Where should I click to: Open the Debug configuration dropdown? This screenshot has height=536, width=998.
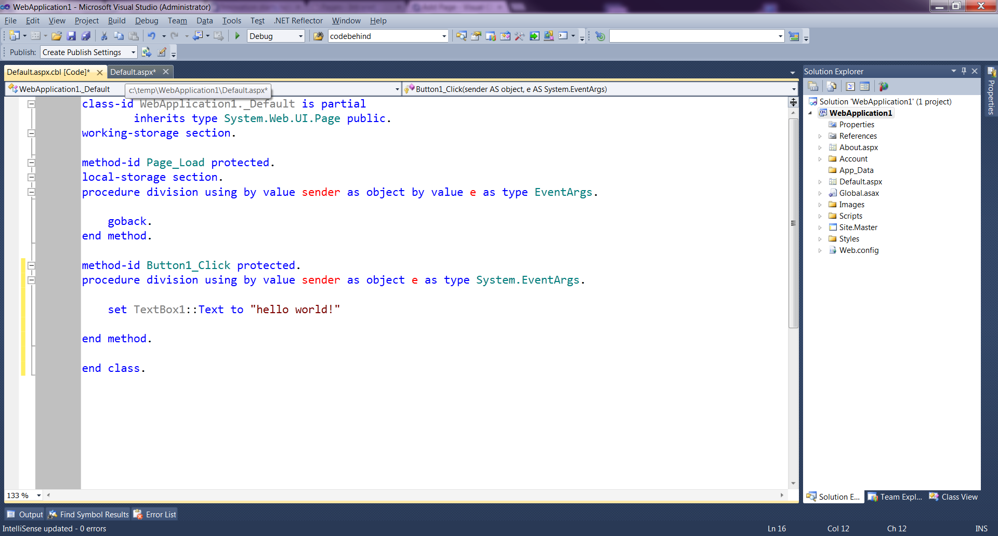point(300,36)
